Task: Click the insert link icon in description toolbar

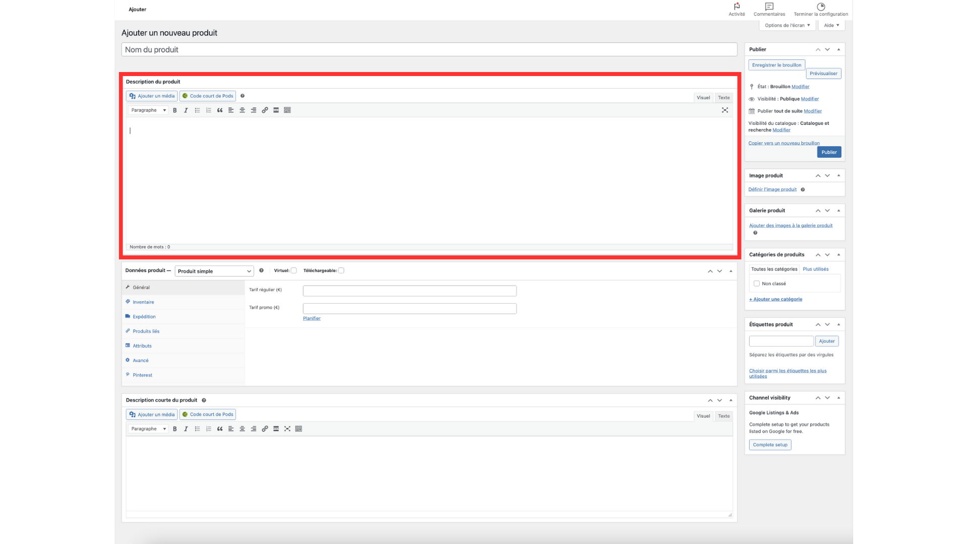Action: 265,110
